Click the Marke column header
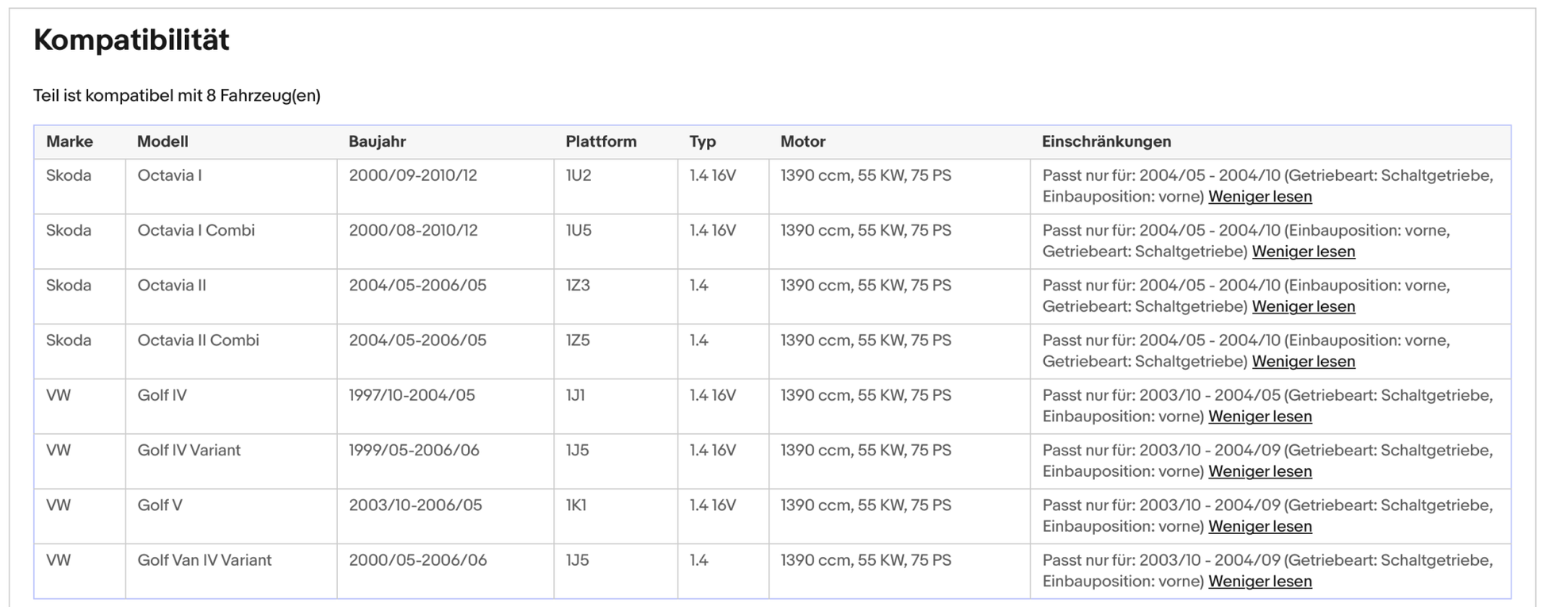This screenshot has height=607, width=1544. [69, 141]
